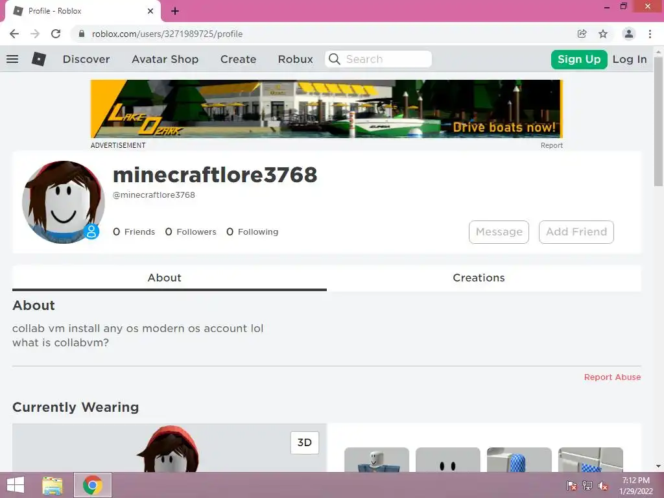
Task: Click the minecraftlore3768 display name heading
Action: (x=215, y=175)
